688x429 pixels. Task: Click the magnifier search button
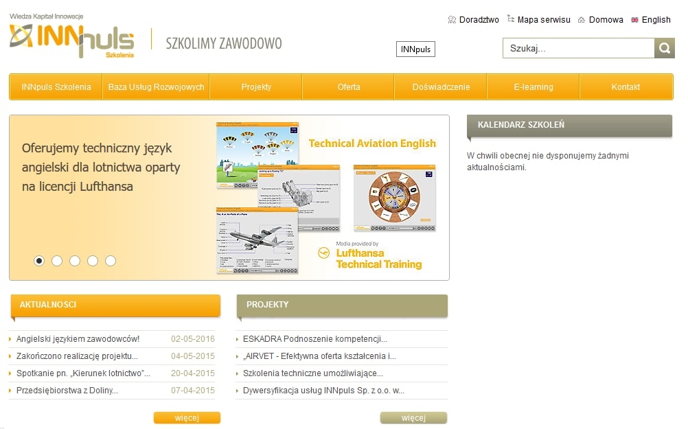click(664, 48)
